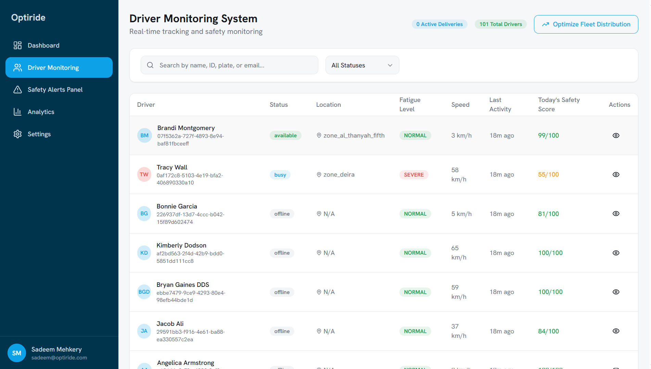Click Optimize Fleet Distribution button
The height and width of the screenshot is (369, 651).
[x=586, y=24]
